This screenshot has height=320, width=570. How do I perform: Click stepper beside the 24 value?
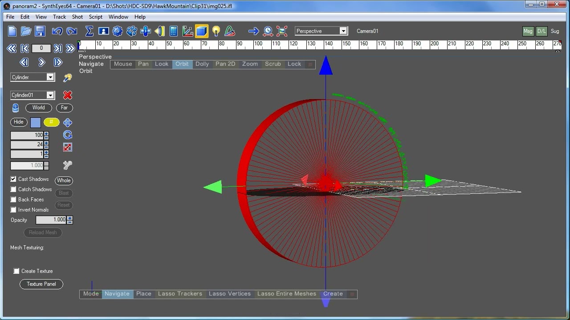[x=46, y=144]
